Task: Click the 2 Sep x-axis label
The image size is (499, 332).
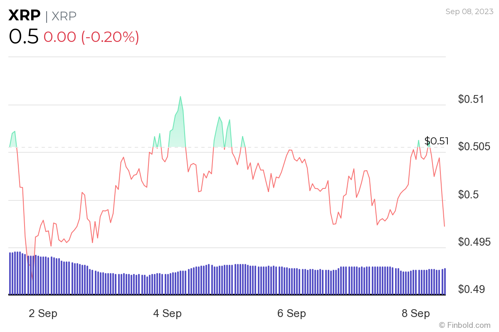Action: (43, 314)
